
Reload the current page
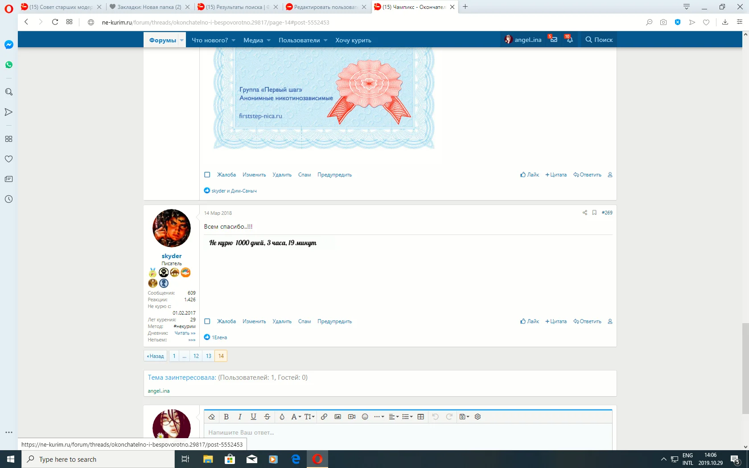tap(55, 22)
